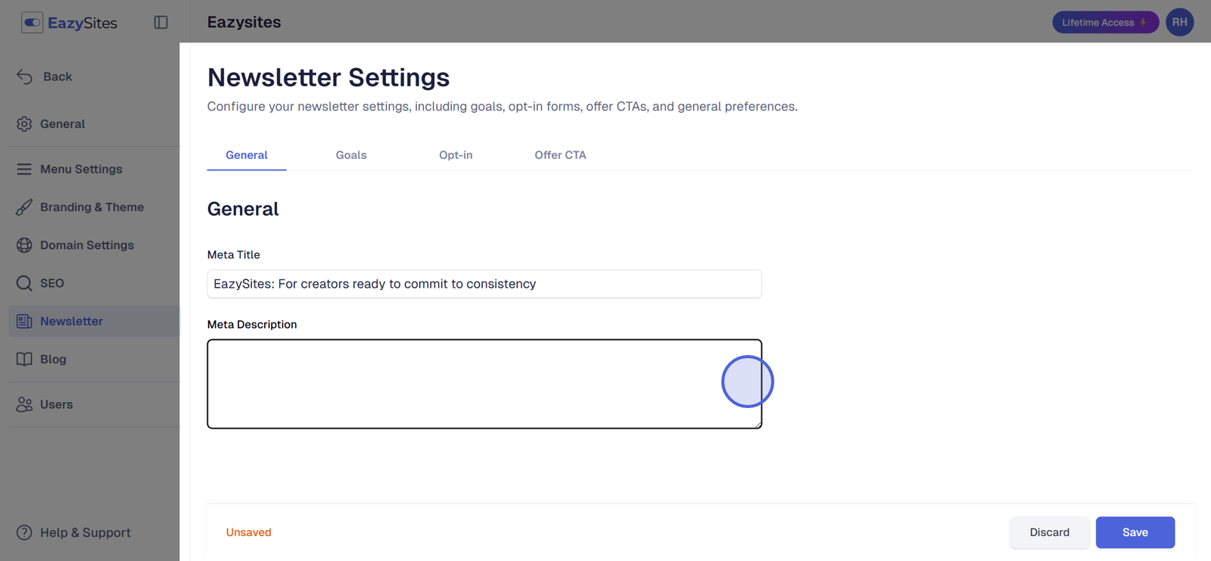Open SEO settings page
This screenshot has width=1211, height=561.
(51, 283)
